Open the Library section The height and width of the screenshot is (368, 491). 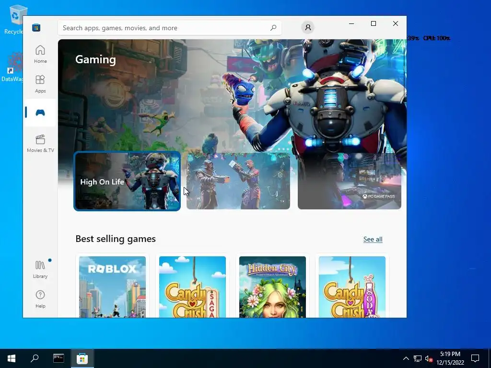[40, 270]
